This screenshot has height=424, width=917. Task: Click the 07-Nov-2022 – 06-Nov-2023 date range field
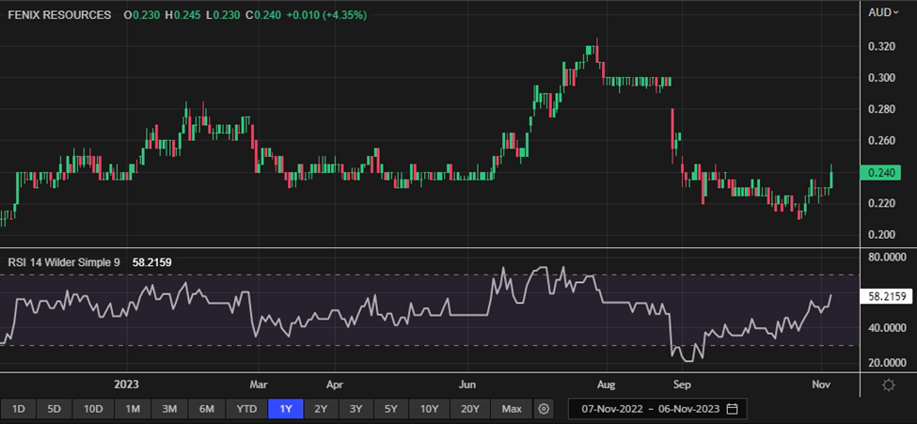[x=657, y=408]
